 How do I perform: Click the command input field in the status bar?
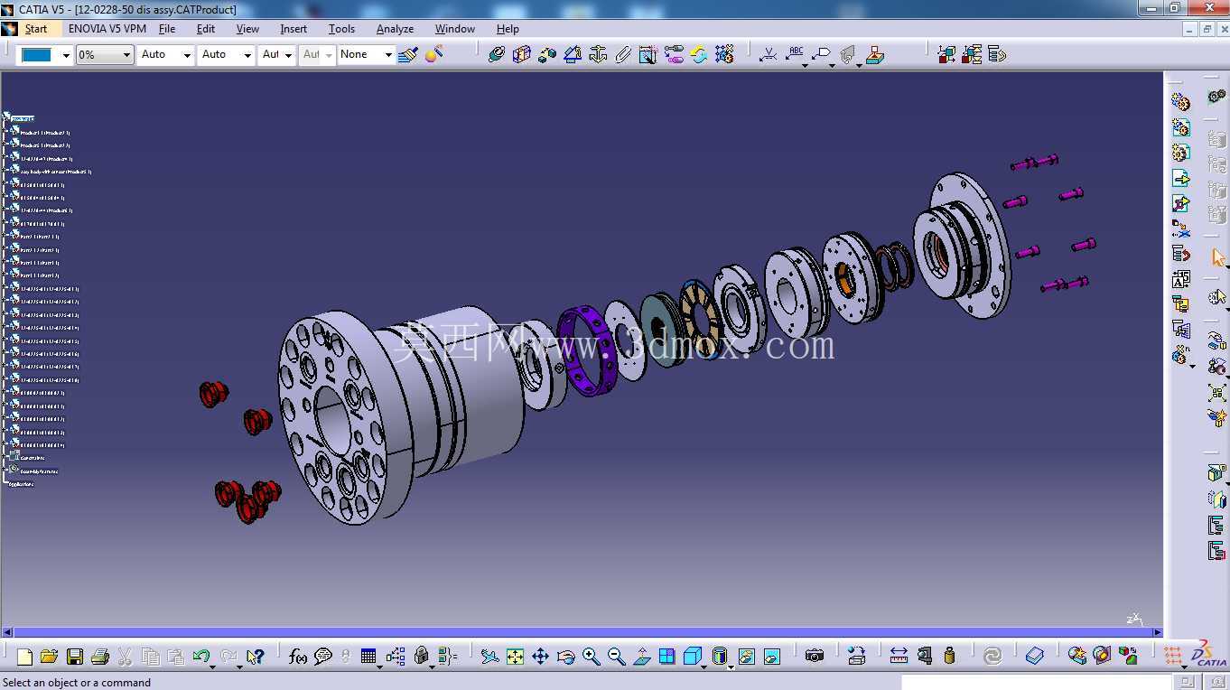pyautogui.click(x=1039, y=682)
